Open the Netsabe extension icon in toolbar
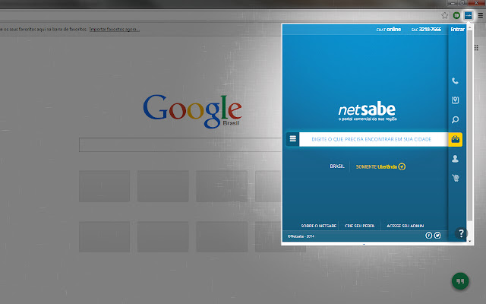 468,15
